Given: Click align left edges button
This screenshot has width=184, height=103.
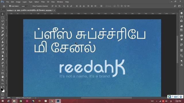Looking at the screenshot, I should (x=64, y=6).
